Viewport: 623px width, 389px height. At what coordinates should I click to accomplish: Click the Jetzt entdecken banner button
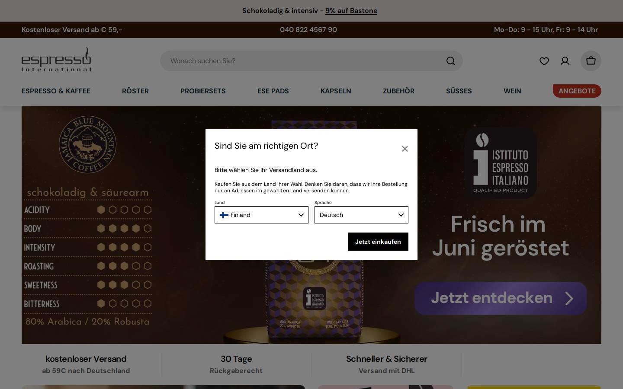(501, 298)
